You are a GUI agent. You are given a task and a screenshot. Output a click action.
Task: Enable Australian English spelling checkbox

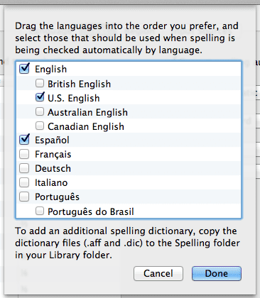click(40, 111)
